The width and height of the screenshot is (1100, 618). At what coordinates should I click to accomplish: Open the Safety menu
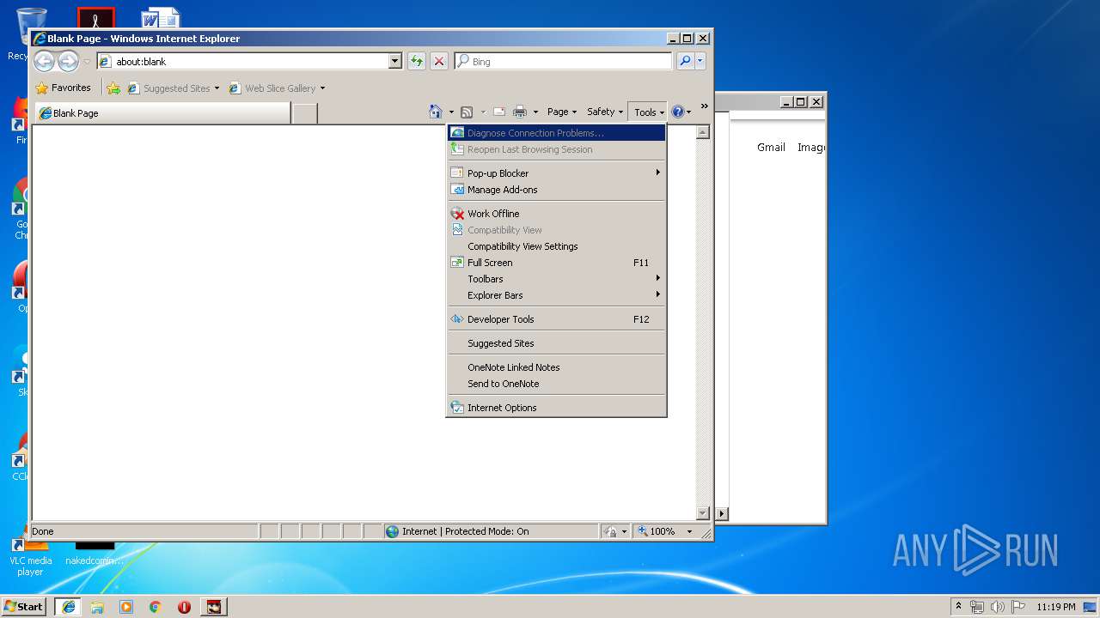pos(605,112)
